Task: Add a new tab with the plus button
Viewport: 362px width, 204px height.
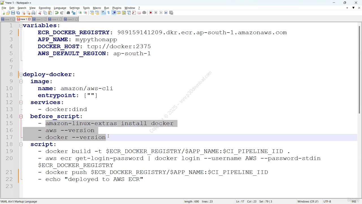Action: (x=347, y=8)
